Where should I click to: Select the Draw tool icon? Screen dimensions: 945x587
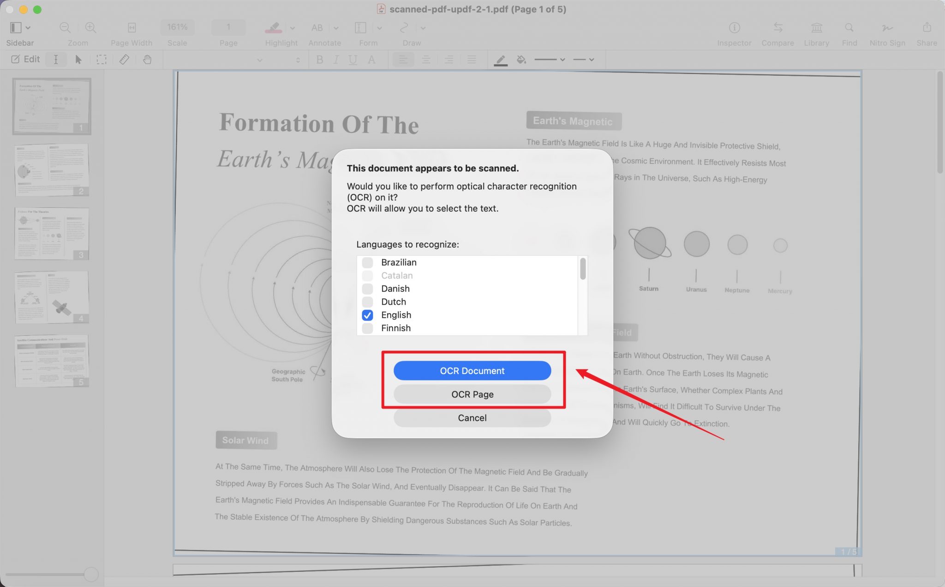(x=404, y=28)
